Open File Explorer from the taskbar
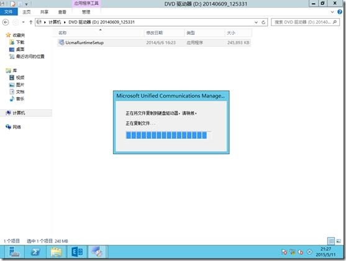 point(56,252)
